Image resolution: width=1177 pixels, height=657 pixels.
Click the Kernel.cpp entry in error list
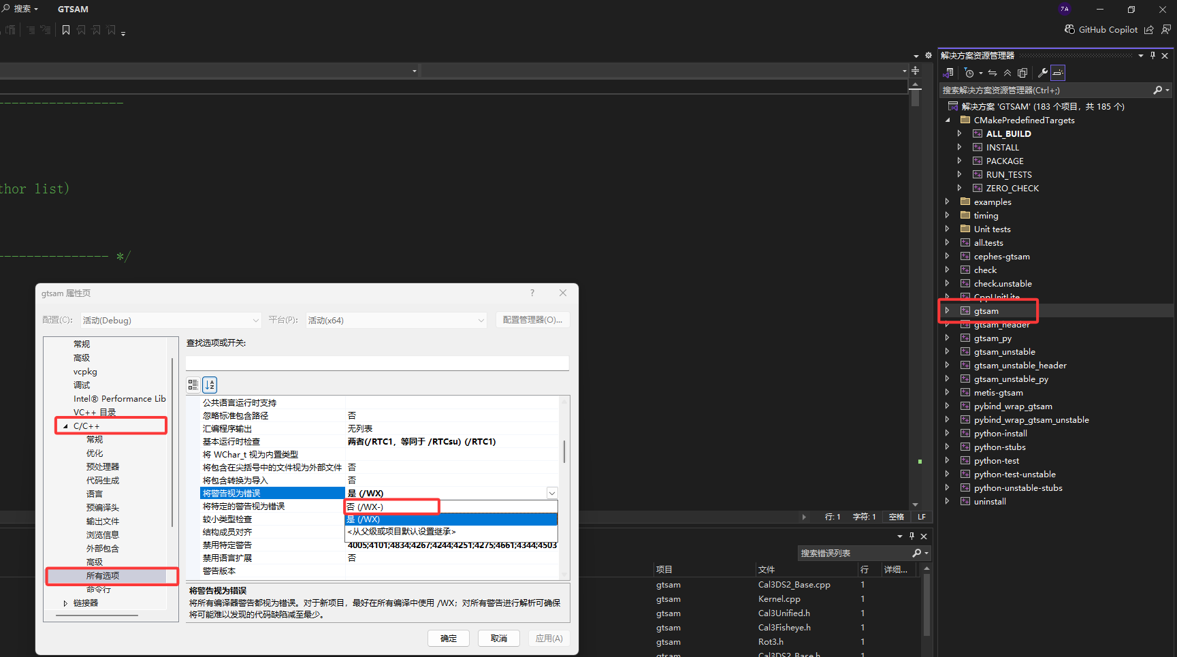click(779, 599)
